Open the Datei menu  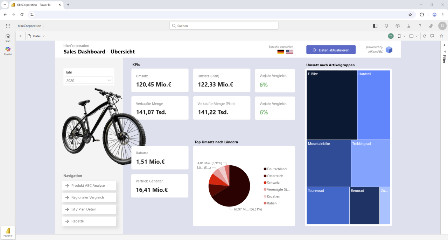[x=36, y=36]
